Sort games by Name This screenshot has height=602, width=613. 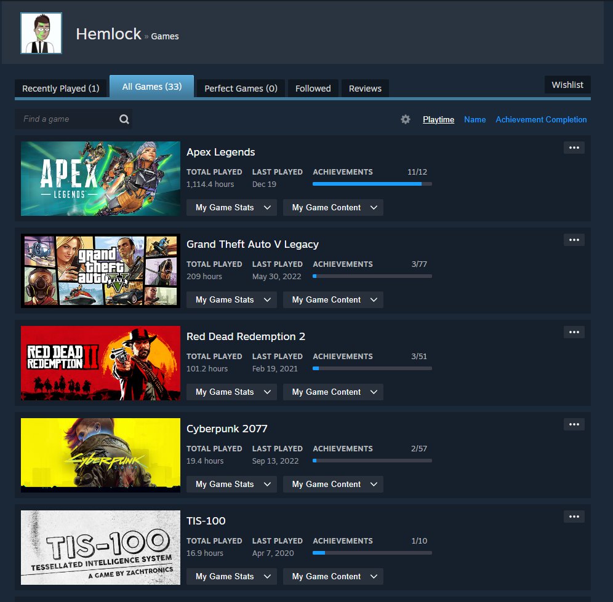coord(475,119)
